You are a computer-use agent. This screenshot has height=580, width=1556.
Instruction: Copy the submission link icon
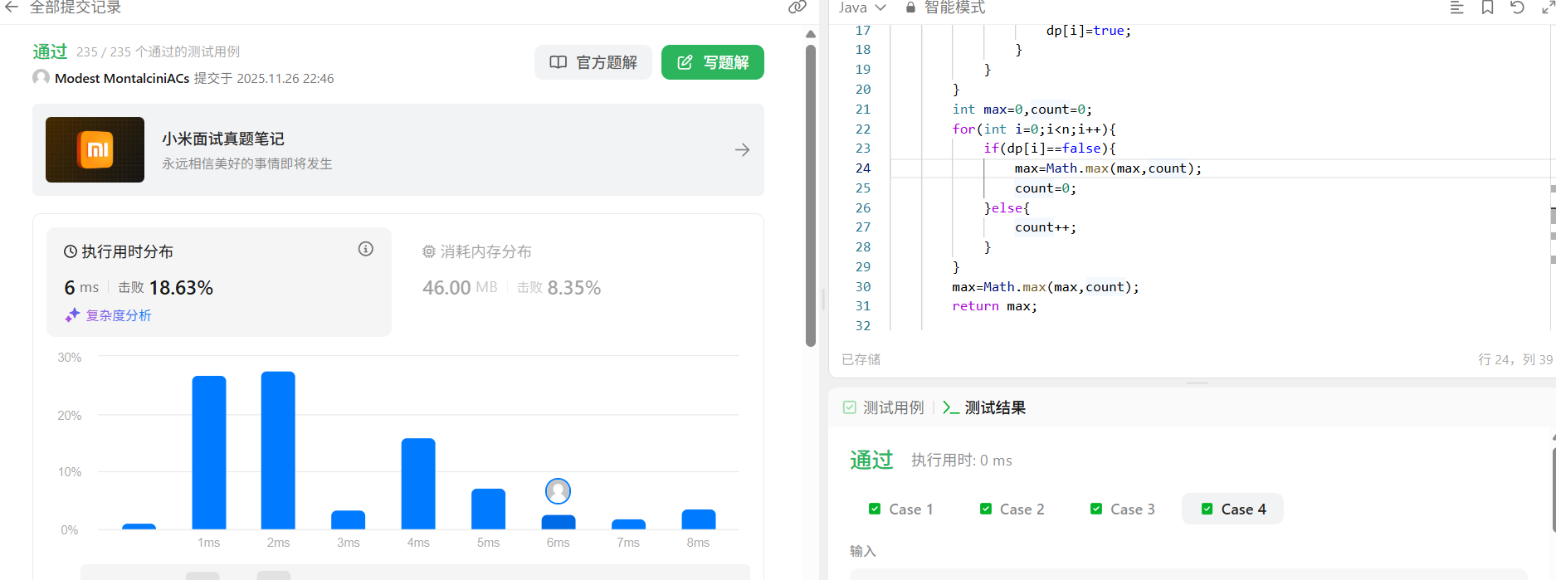click(797, 7)
